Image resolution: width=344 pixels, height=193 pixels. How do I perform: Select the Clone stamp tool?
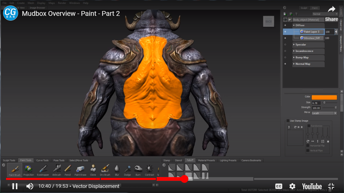tap(93, 170)
